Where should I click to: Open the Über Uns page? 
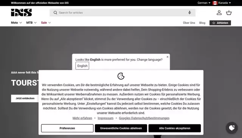tap(189, 23)
